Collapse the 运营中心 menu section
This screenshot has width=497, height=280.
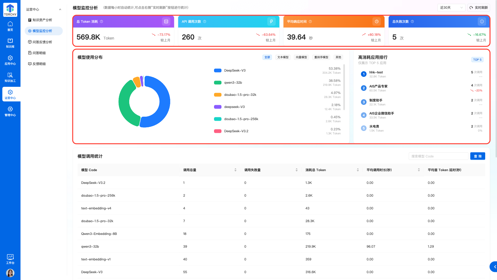point(60,10)
